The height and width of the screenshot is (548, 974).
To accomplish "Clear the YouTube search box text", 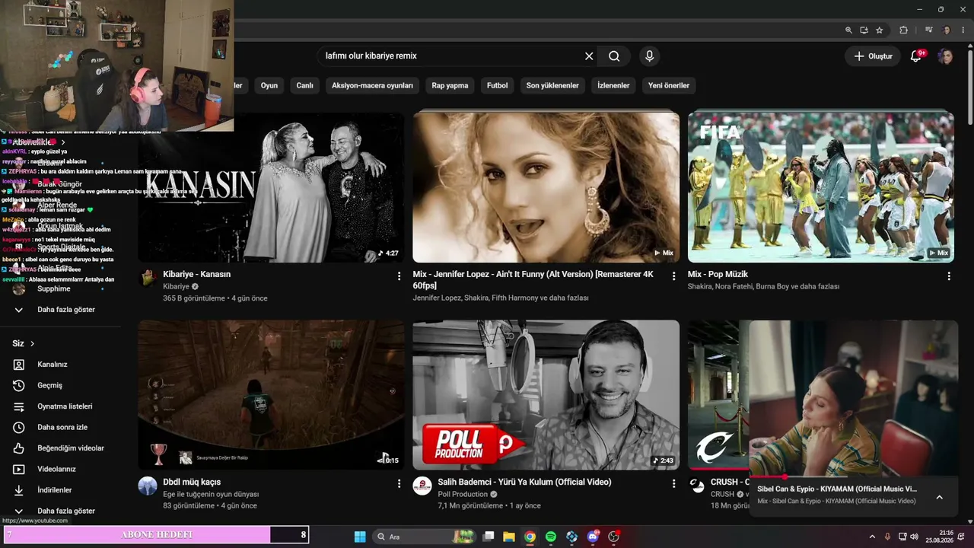I will point(589,56).
